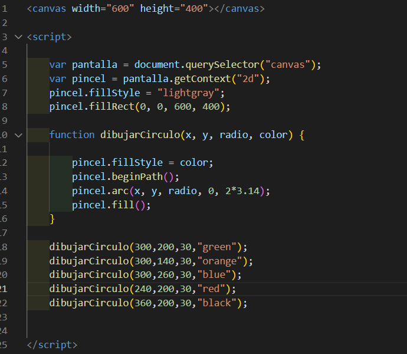The height and width of the screenshot is (354, 407).
Task: Click the function keyword
Action: (72, 135)
